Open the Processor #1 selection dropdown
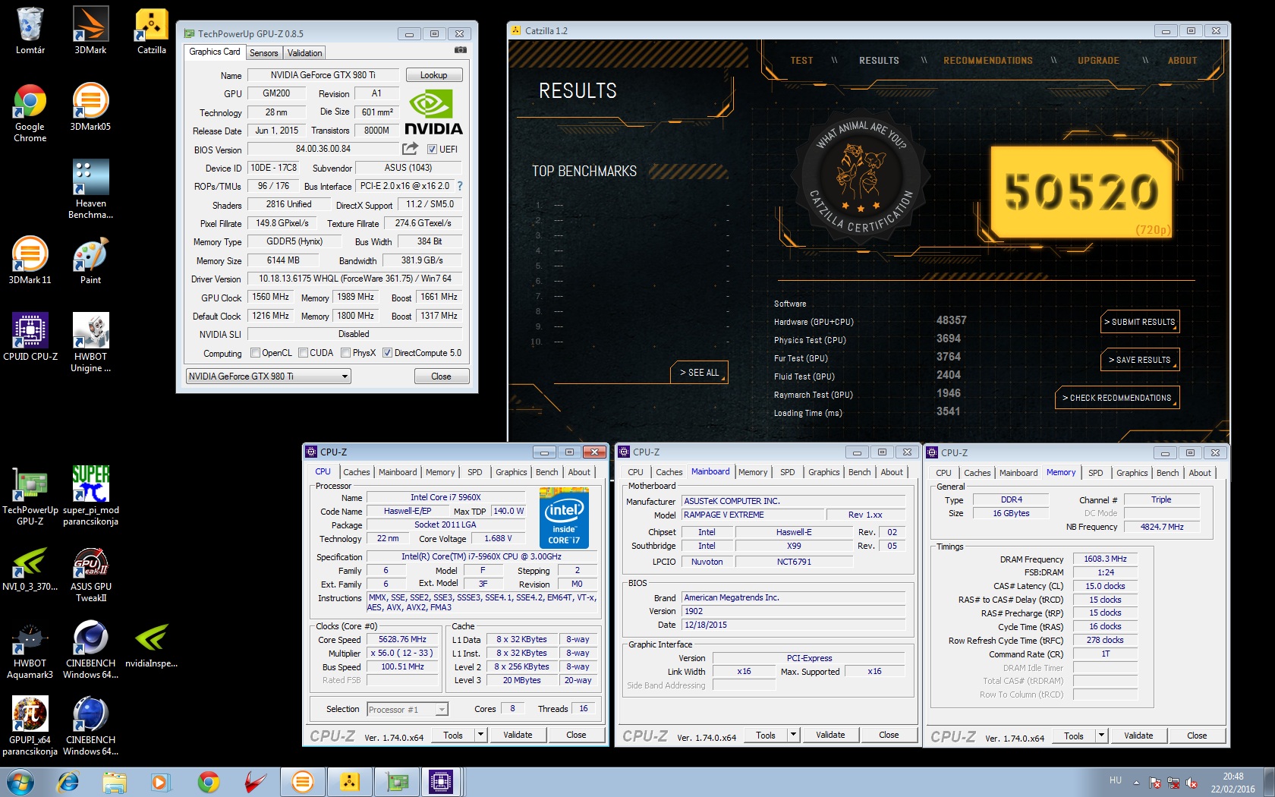 point(408,710)
